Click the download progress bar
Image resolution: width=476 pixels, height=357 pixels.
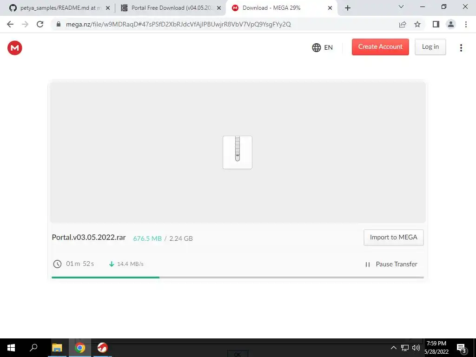(238, 277)
